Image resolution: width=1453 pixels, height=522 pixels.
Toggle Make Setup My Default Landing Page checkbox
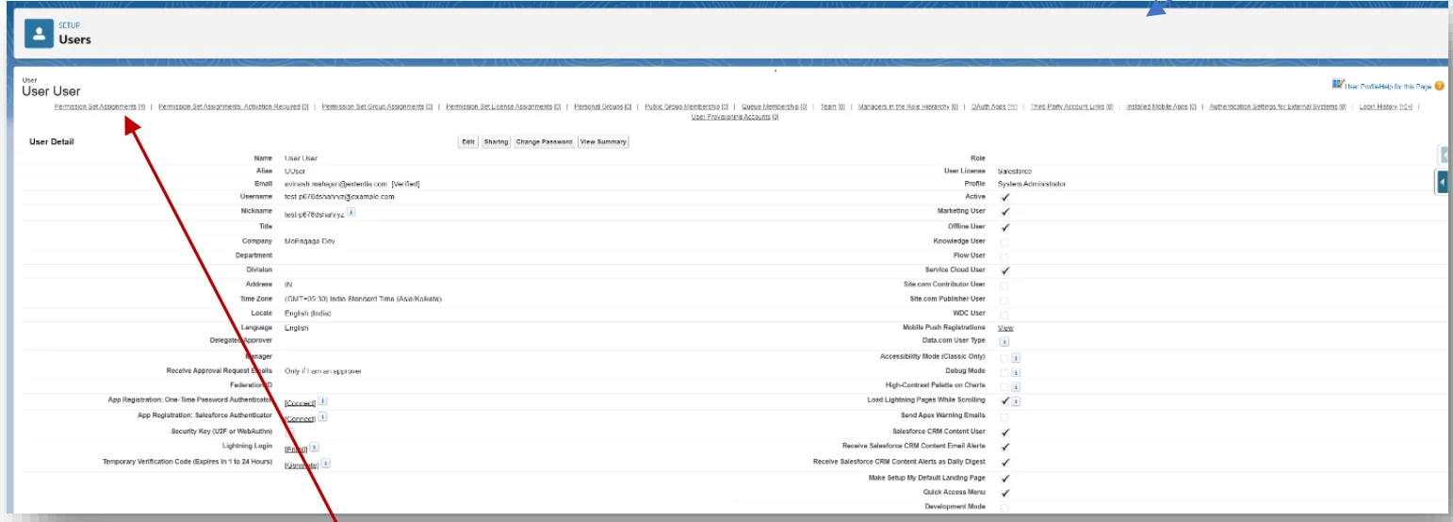click(x=1004, y=479)
